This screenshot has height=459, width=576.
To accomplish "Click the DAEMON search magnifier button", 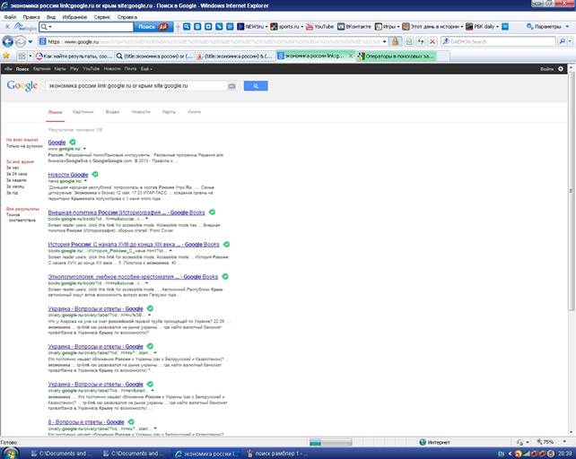I will pyautogui.click(x=562, y=41).
